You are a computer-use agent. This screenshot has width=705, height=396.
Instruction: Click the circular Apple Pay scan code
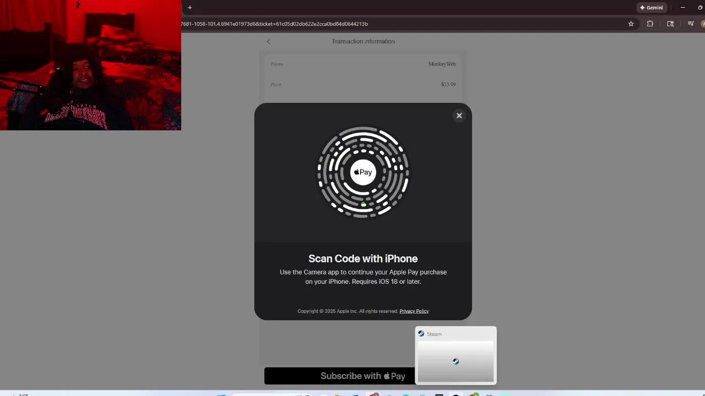[x=363, y=172]
